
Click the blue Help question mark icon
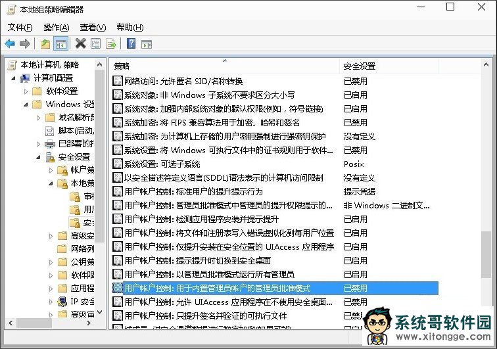pos(131,43)
